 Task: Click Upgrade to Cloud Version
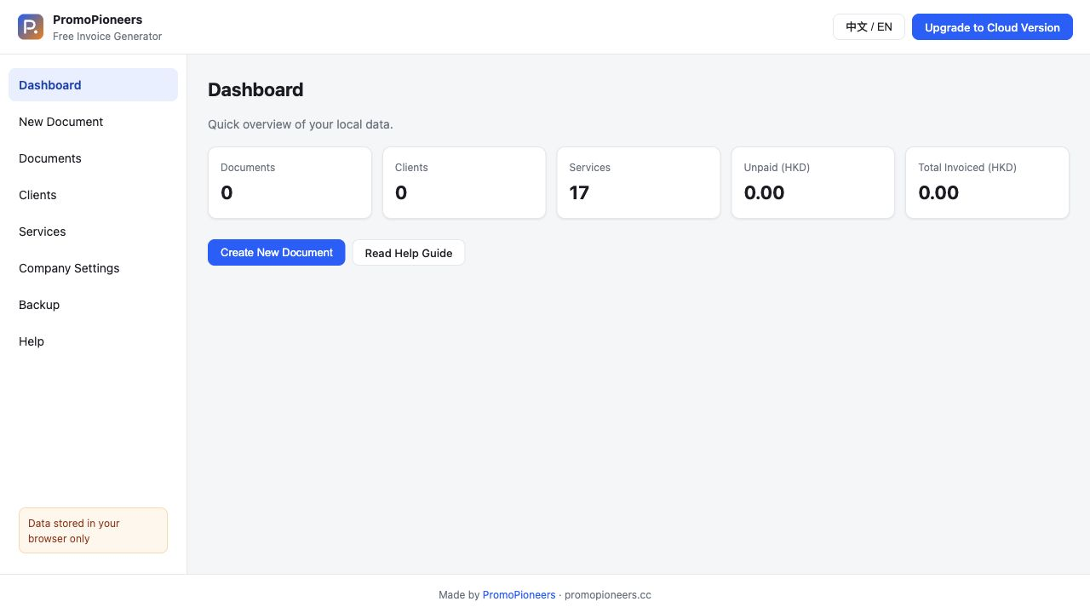[992, 27]
